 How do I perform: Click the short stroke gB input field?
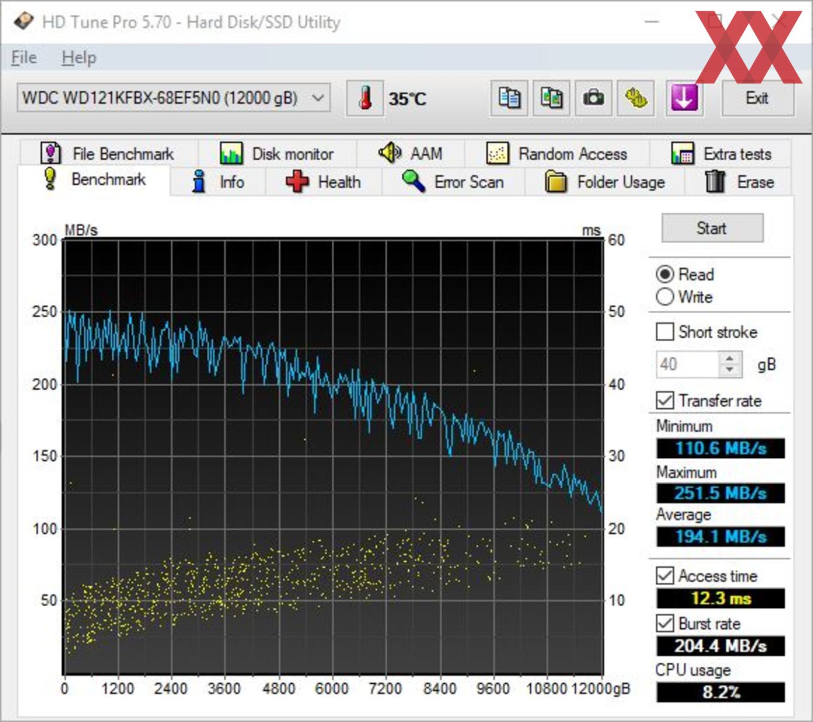687,364
